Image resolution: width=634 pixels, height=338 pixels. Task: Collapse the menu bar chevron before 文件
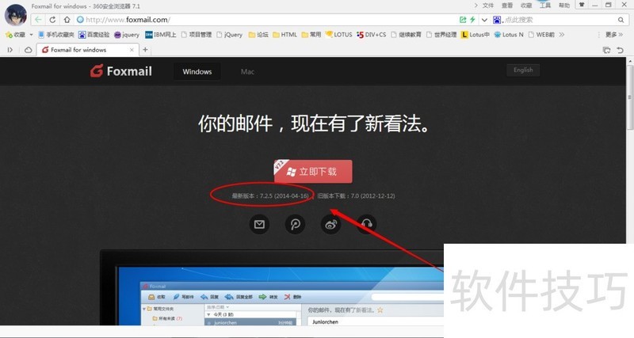tap(476, 6)
